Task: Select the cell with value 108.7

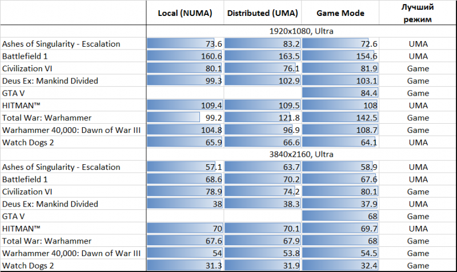Action: tap(340, 130)
